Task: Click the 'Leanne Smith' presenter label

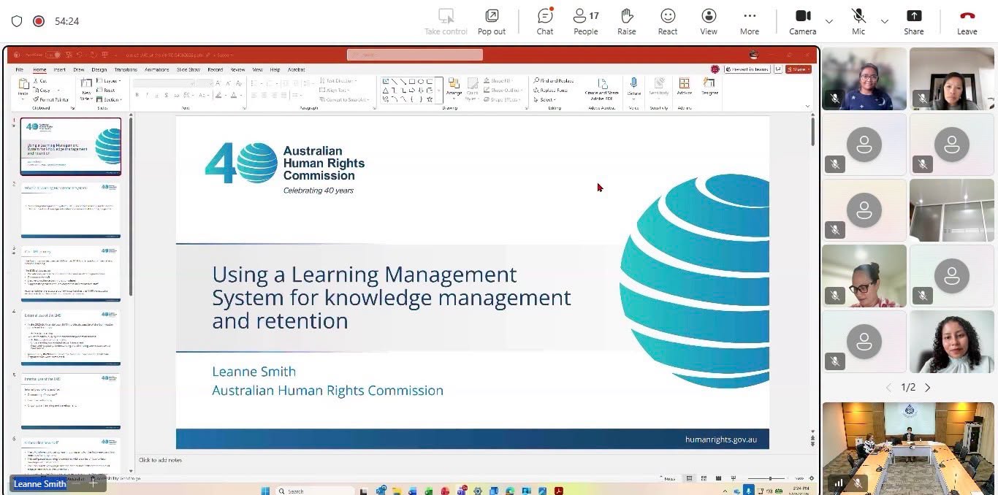Action: click(x=40, y=483)
